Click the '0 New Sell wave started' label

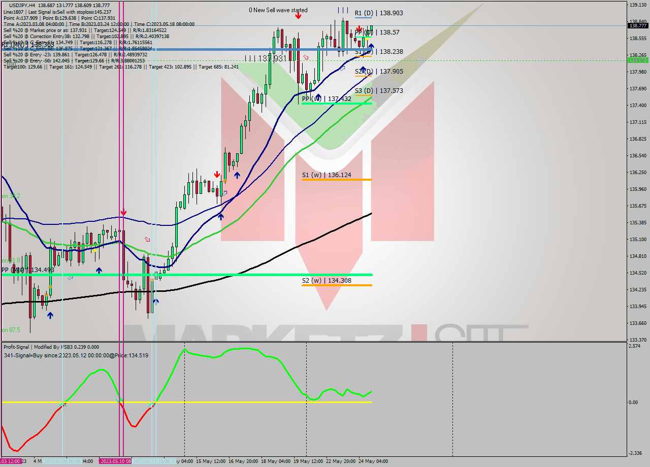[278, 10]
